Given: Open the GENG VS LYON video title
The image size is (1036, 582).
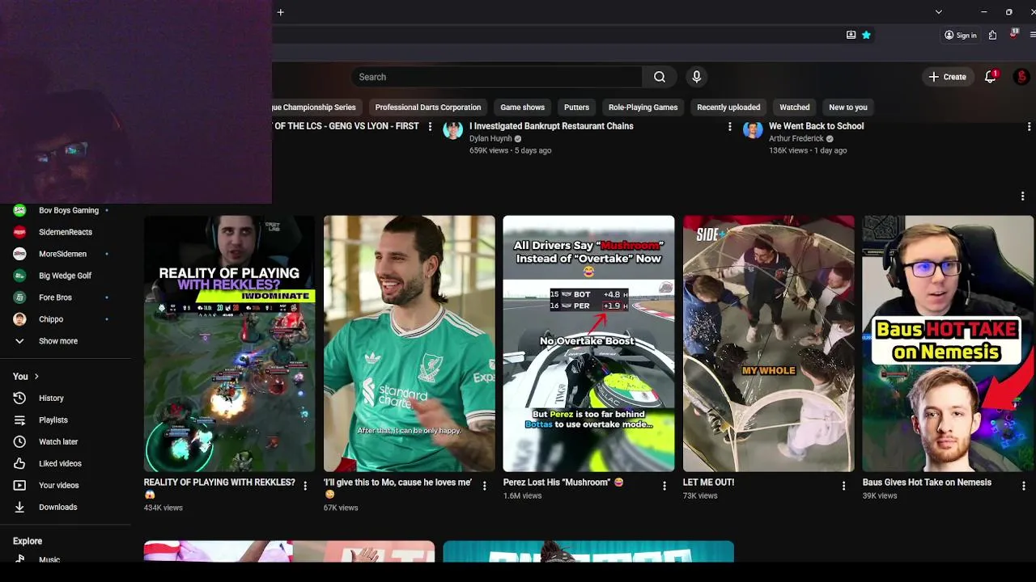Looking at the screenshot, I should (x=346, y=126).
